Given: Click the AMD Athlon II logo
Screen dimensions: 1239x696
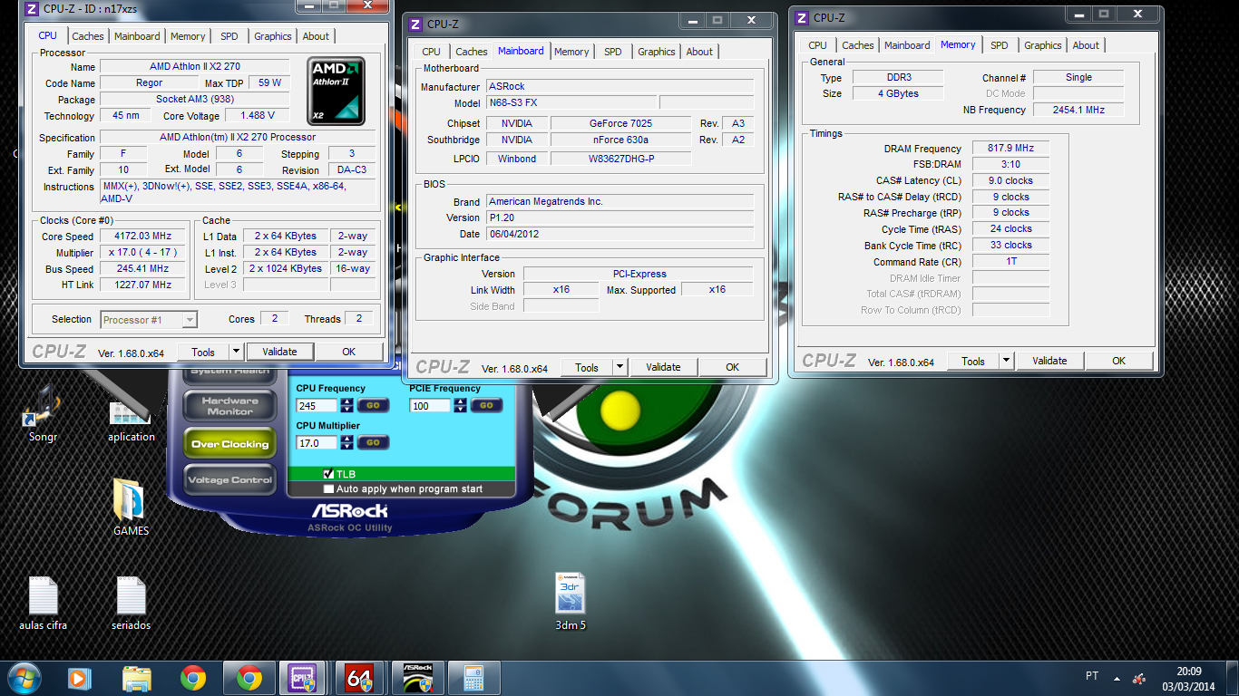Looking at the screenshot, I should (337, 91).
